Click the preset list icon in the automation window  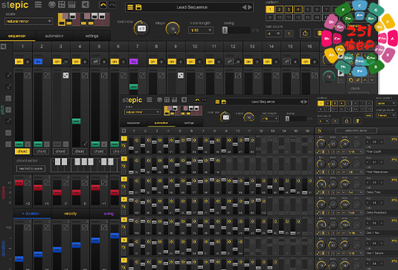pos(217,102)
